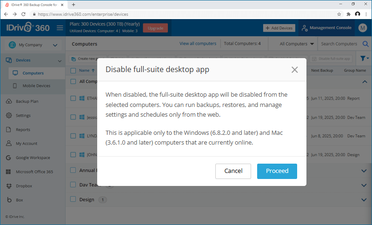Select Mobile Devices in the sidebar

click(36, 86)
